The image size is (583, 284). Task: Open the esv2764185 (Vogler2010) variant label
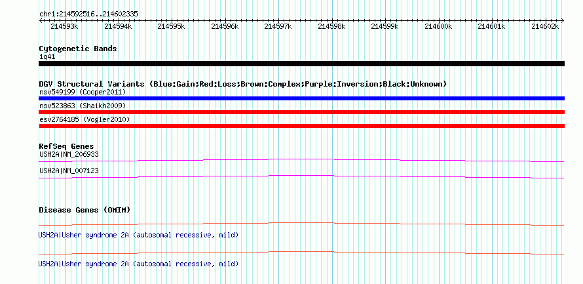tap(85, 119)
